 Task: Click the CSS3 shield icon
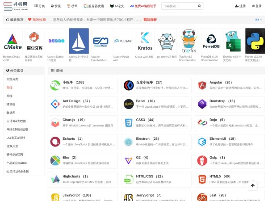pyautogui.click(x=129, y=122)
